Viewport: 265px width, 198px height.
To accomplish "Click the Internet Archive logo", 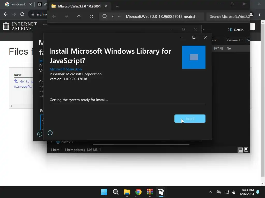I will 20,26.
